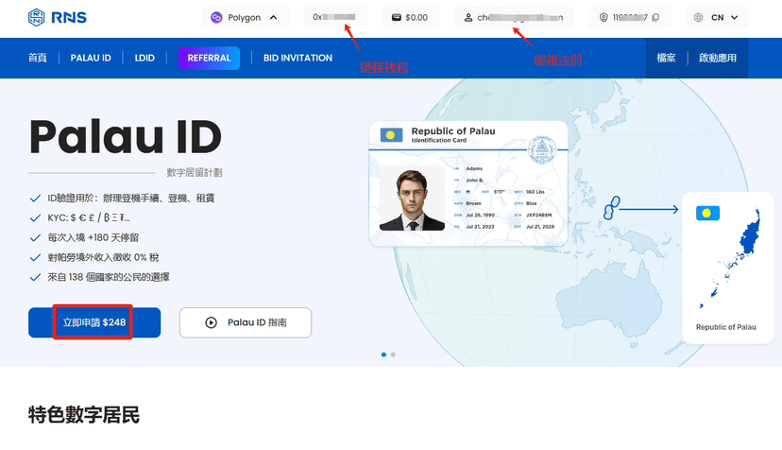Click the Palau ID 指南 guide button
This screenshot has height=450, width=782.
click(x=246, y=322)
